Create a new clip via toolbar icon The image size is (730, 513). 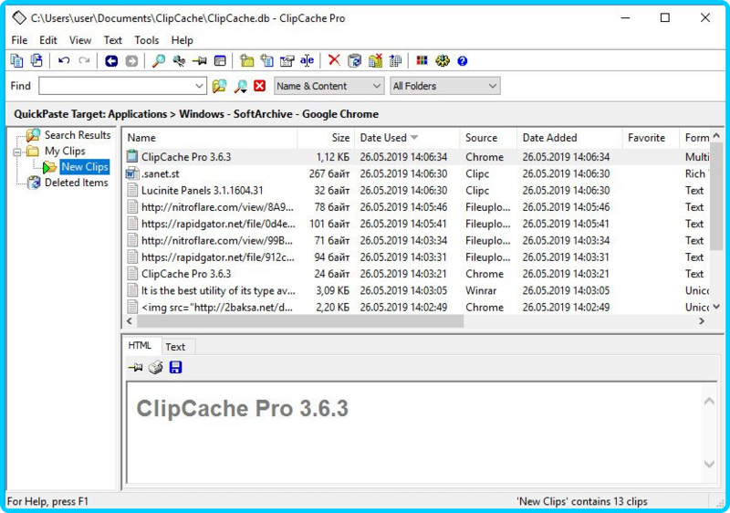[x=267, y=60]
